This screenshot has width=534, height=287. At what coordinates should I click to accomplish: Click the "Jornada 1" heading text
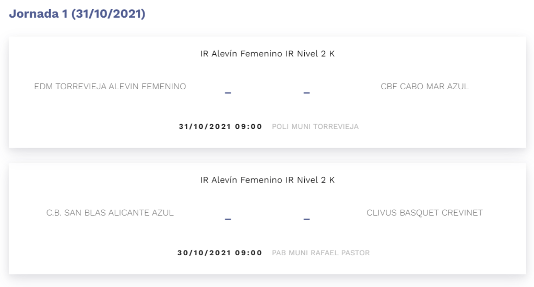(38, 14)
